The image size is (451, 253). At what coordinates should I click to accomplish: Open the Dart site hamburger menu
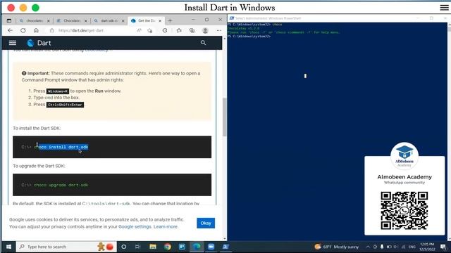pyautogui.click(x=13, y=43)
